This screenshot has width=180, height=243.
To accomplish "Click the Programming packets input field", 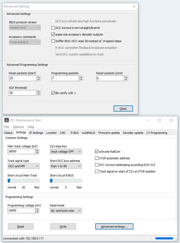I will tap(65, 78).
